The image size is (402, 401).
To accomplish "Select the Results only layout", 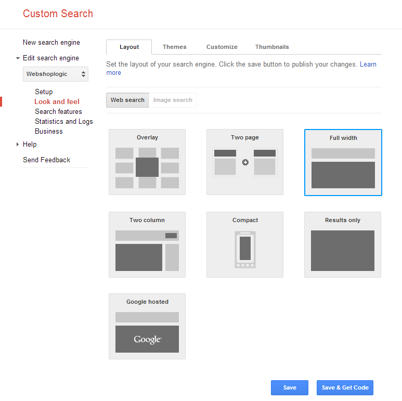I will 343,244.
